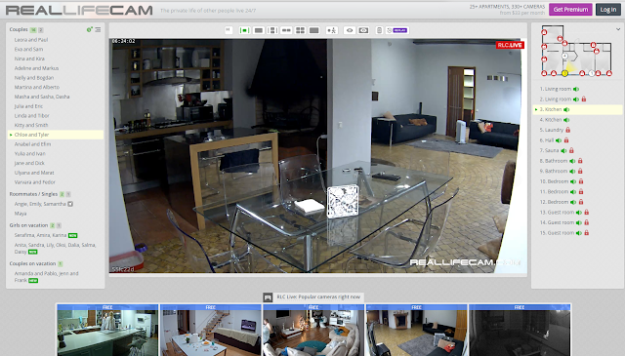The image size is (625, 356).
Task: Toggle the boxed eye icon in toolbar
Action: click(363, 30)
